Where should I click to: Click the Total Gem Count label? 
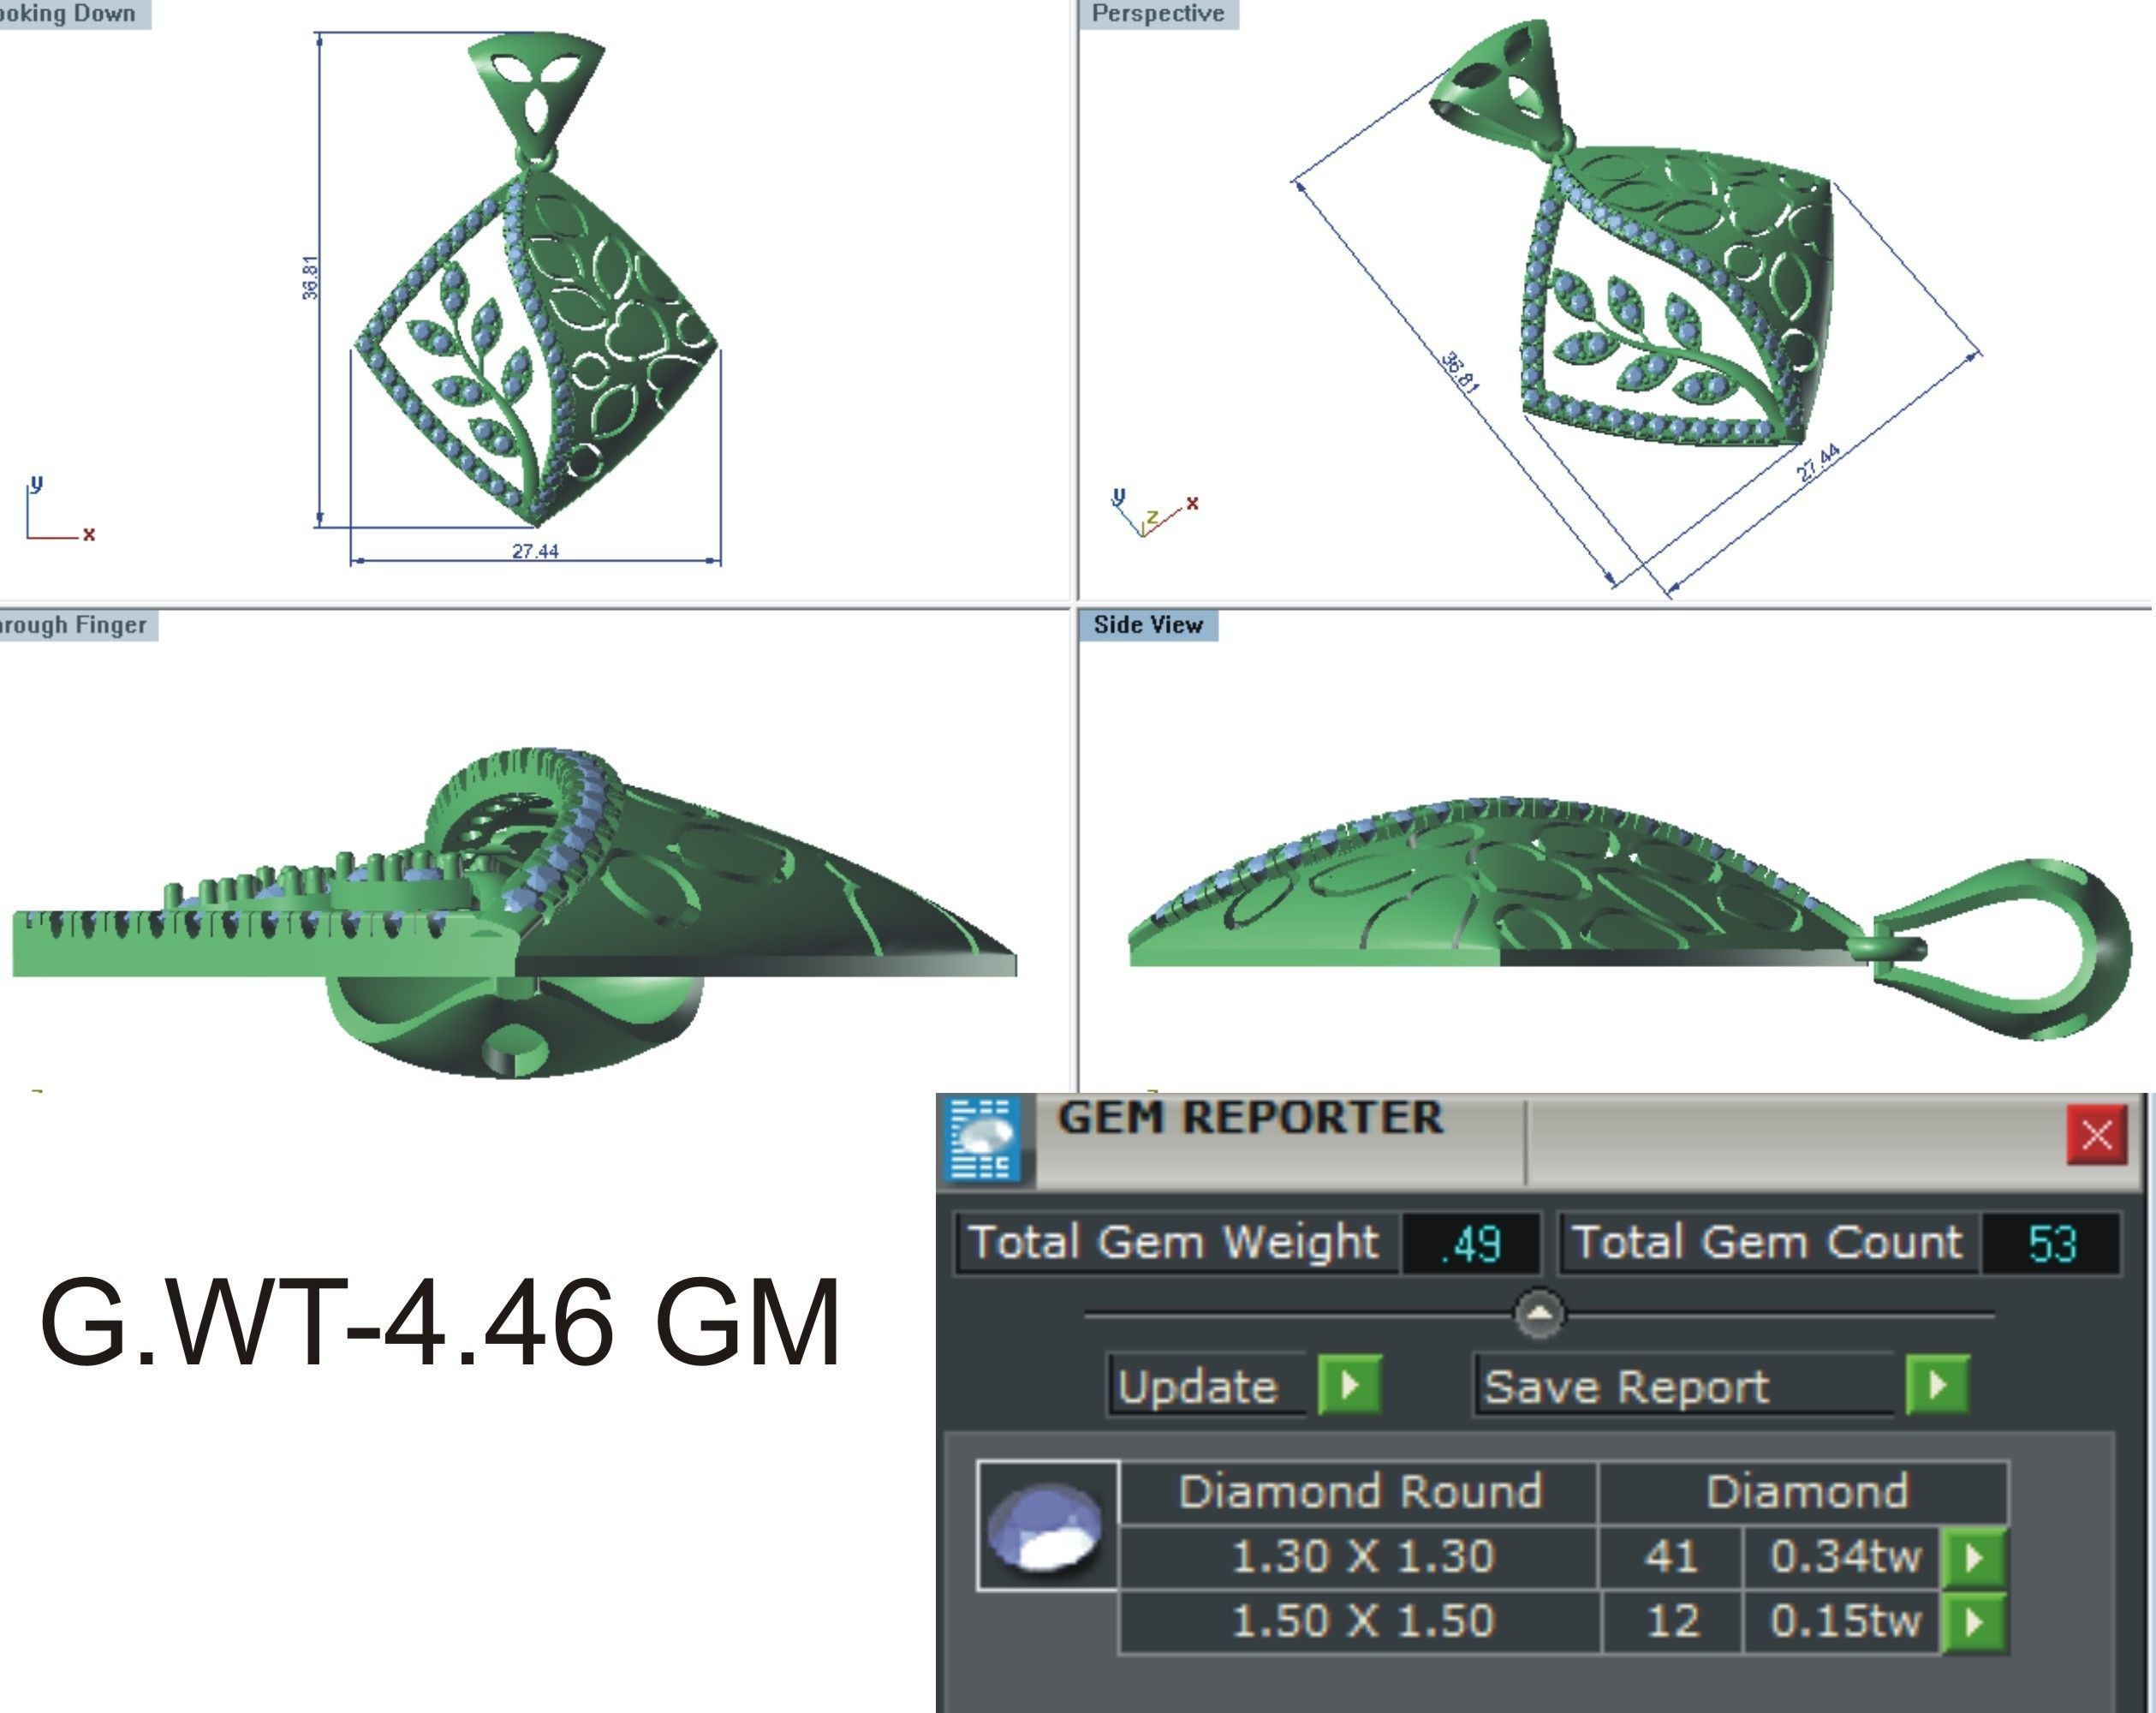1768,1244
